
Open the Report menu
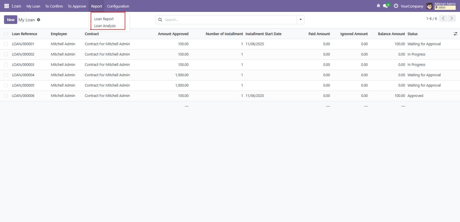(97, 6)
